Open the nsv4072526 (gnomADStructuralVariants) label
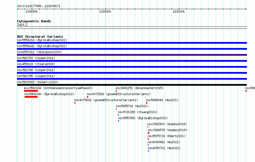The width and height of the screenshot is (255, 162). pos(119,94)
